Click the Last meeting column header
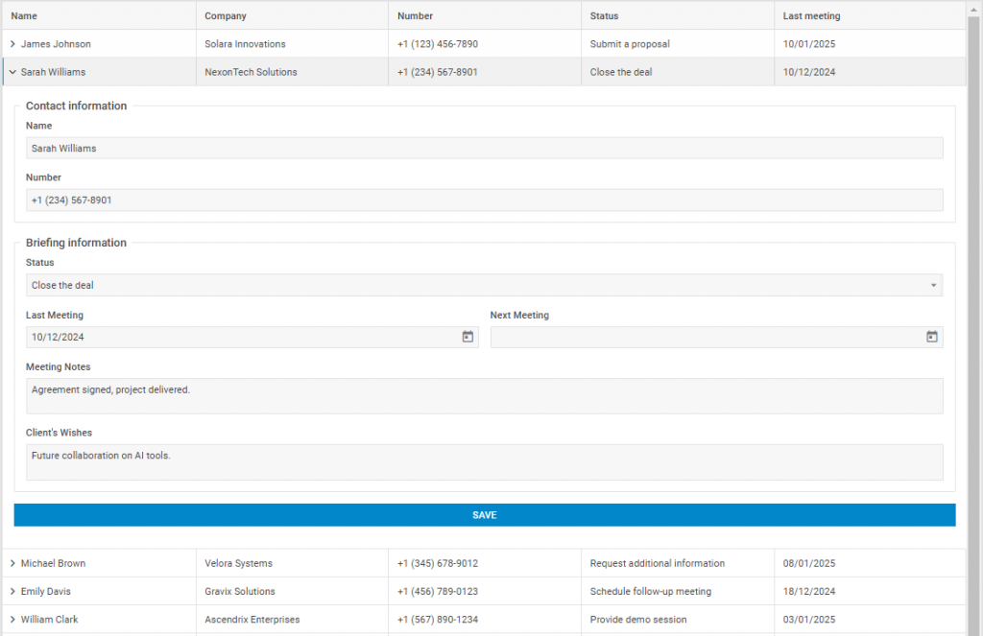 tap(812, 16)
